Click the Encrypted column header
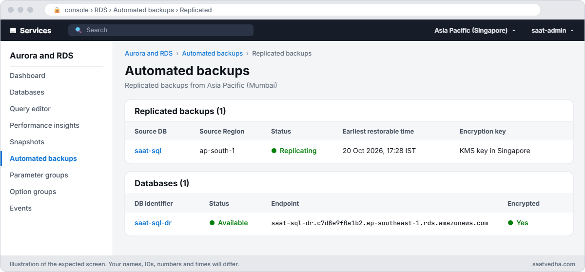The image size is (585, 272). 524,203
